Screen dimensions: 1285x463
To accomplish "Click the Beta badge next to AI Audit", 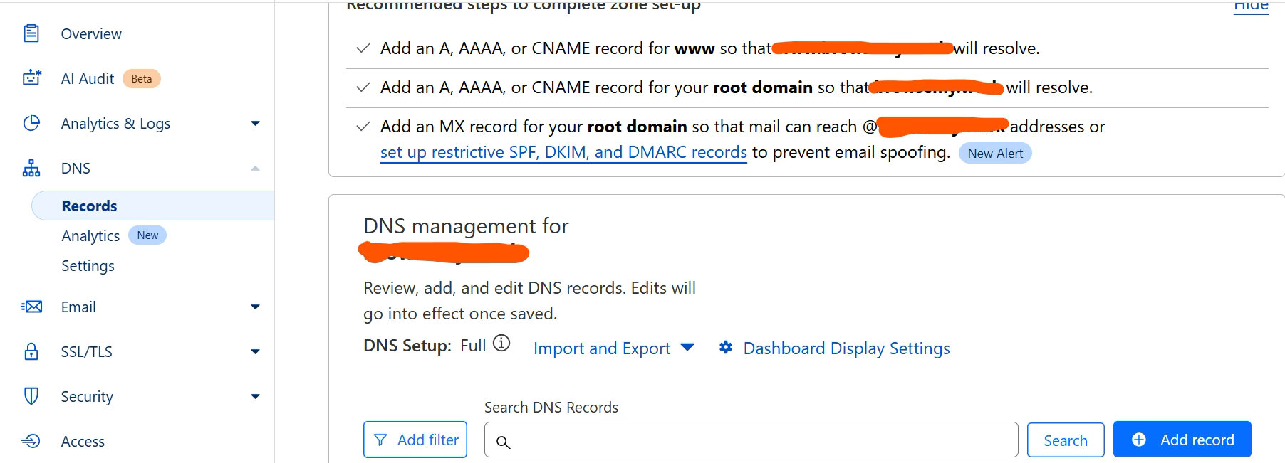I will 142,78.
